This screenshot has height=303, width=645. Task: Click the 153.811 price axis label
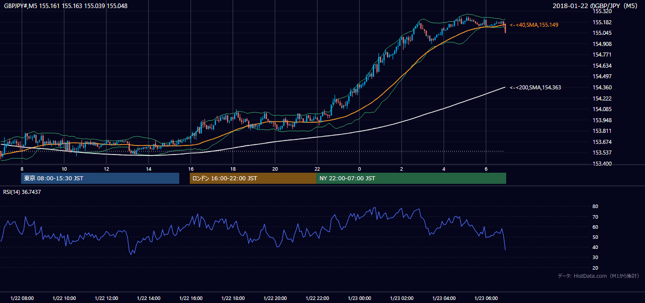click(x=602, y=131)
